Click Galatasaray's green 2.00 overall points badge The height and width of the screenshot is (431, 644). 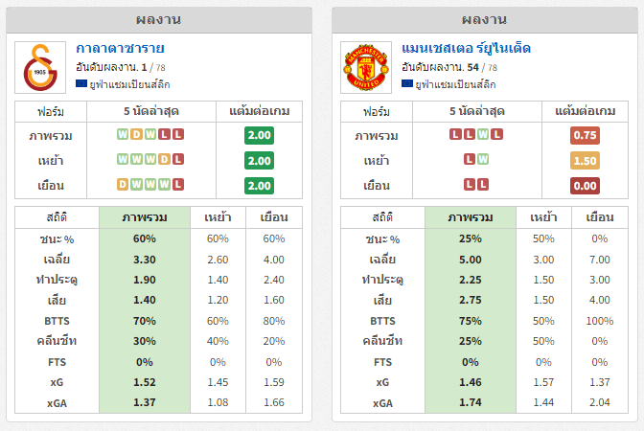tap(259, 135)
